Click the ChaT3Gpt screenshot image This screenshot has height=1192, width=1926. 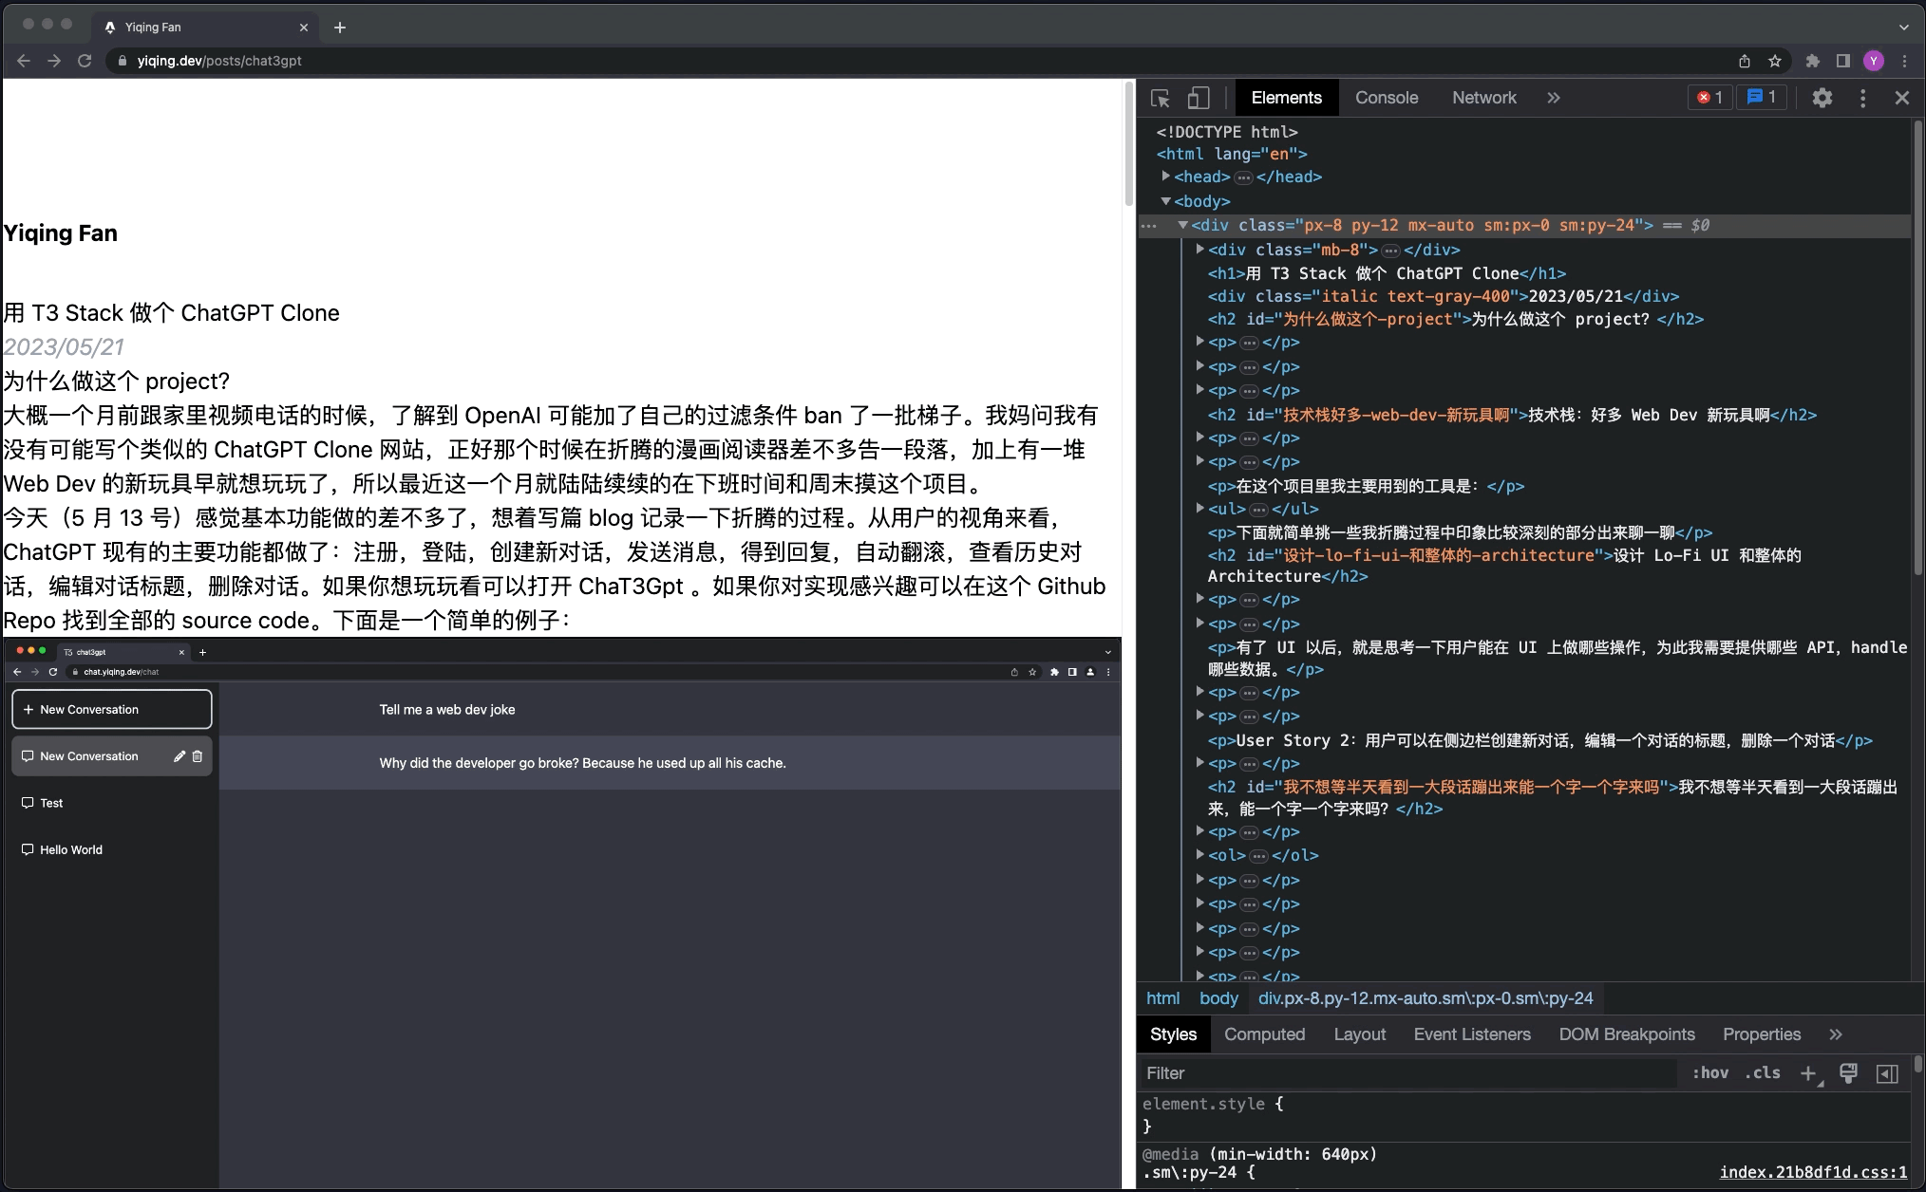[x=562, y=912]
